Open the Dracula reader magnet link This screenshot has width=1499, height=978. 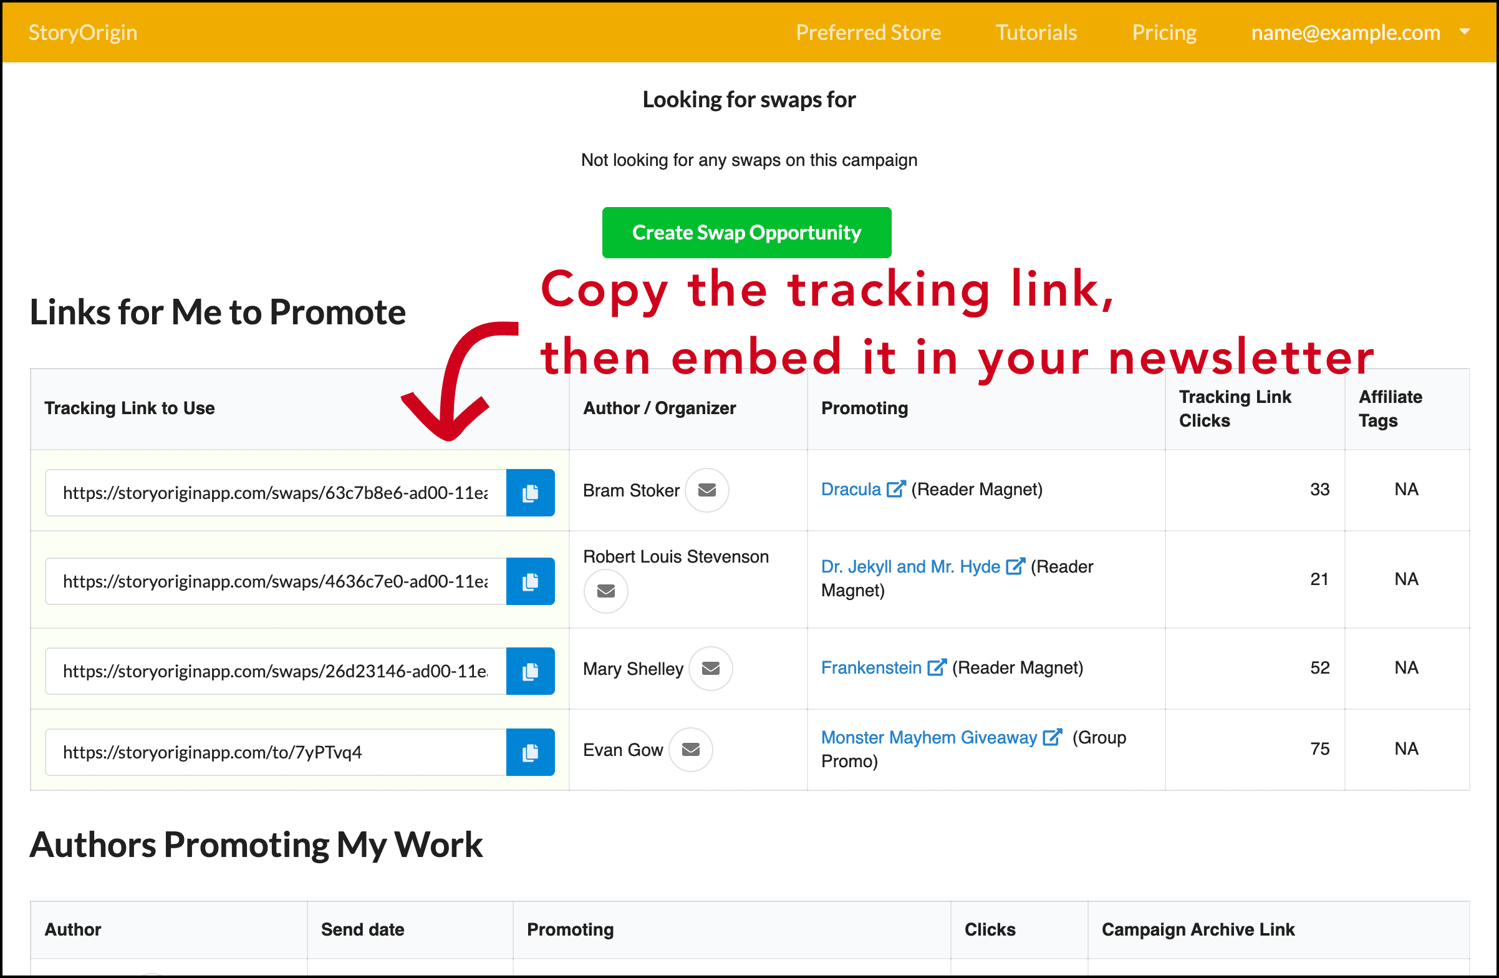click(x=851, y=489)
